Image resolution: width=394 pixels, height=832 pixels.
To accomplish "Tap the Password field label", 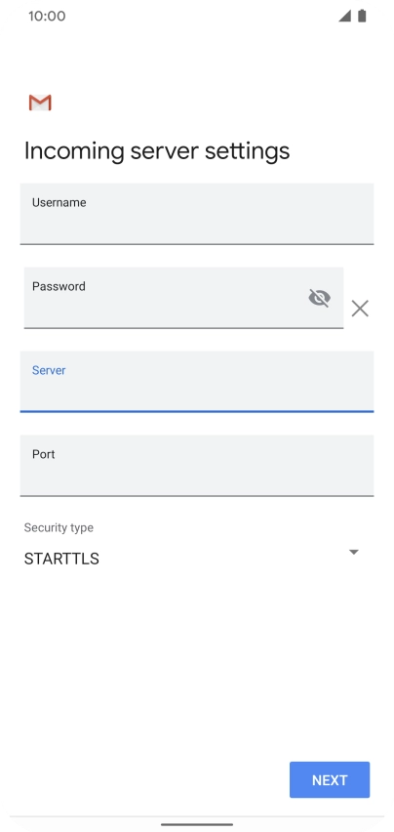I will (x=59, y=286).
